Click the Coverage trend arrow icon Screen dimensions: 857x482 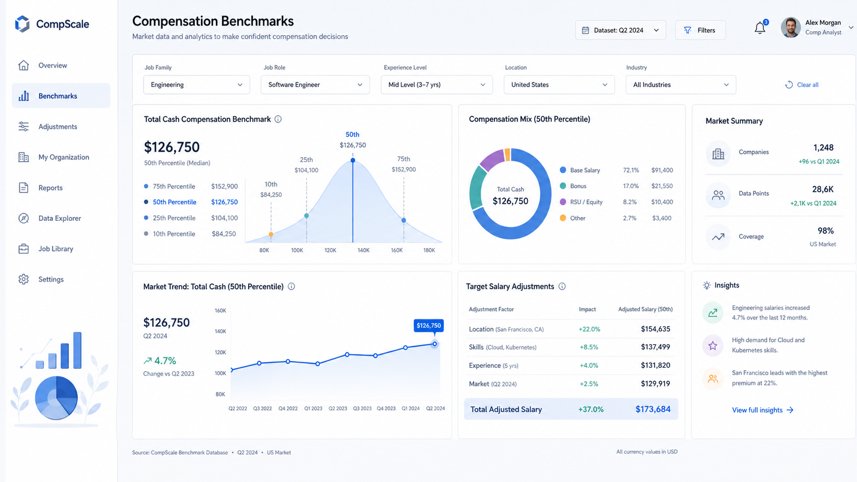coord(718,237)
